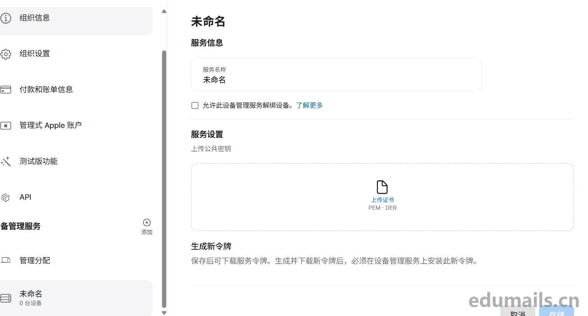Click the sidebar scrollbar up arrow

click(164, 11)
